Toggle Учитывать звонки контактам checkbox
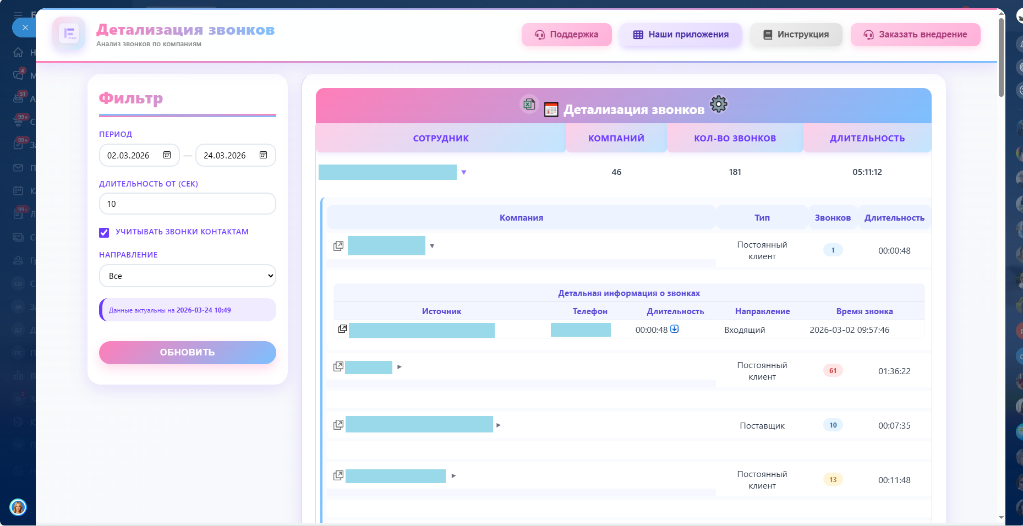 [x=104, y=232]
